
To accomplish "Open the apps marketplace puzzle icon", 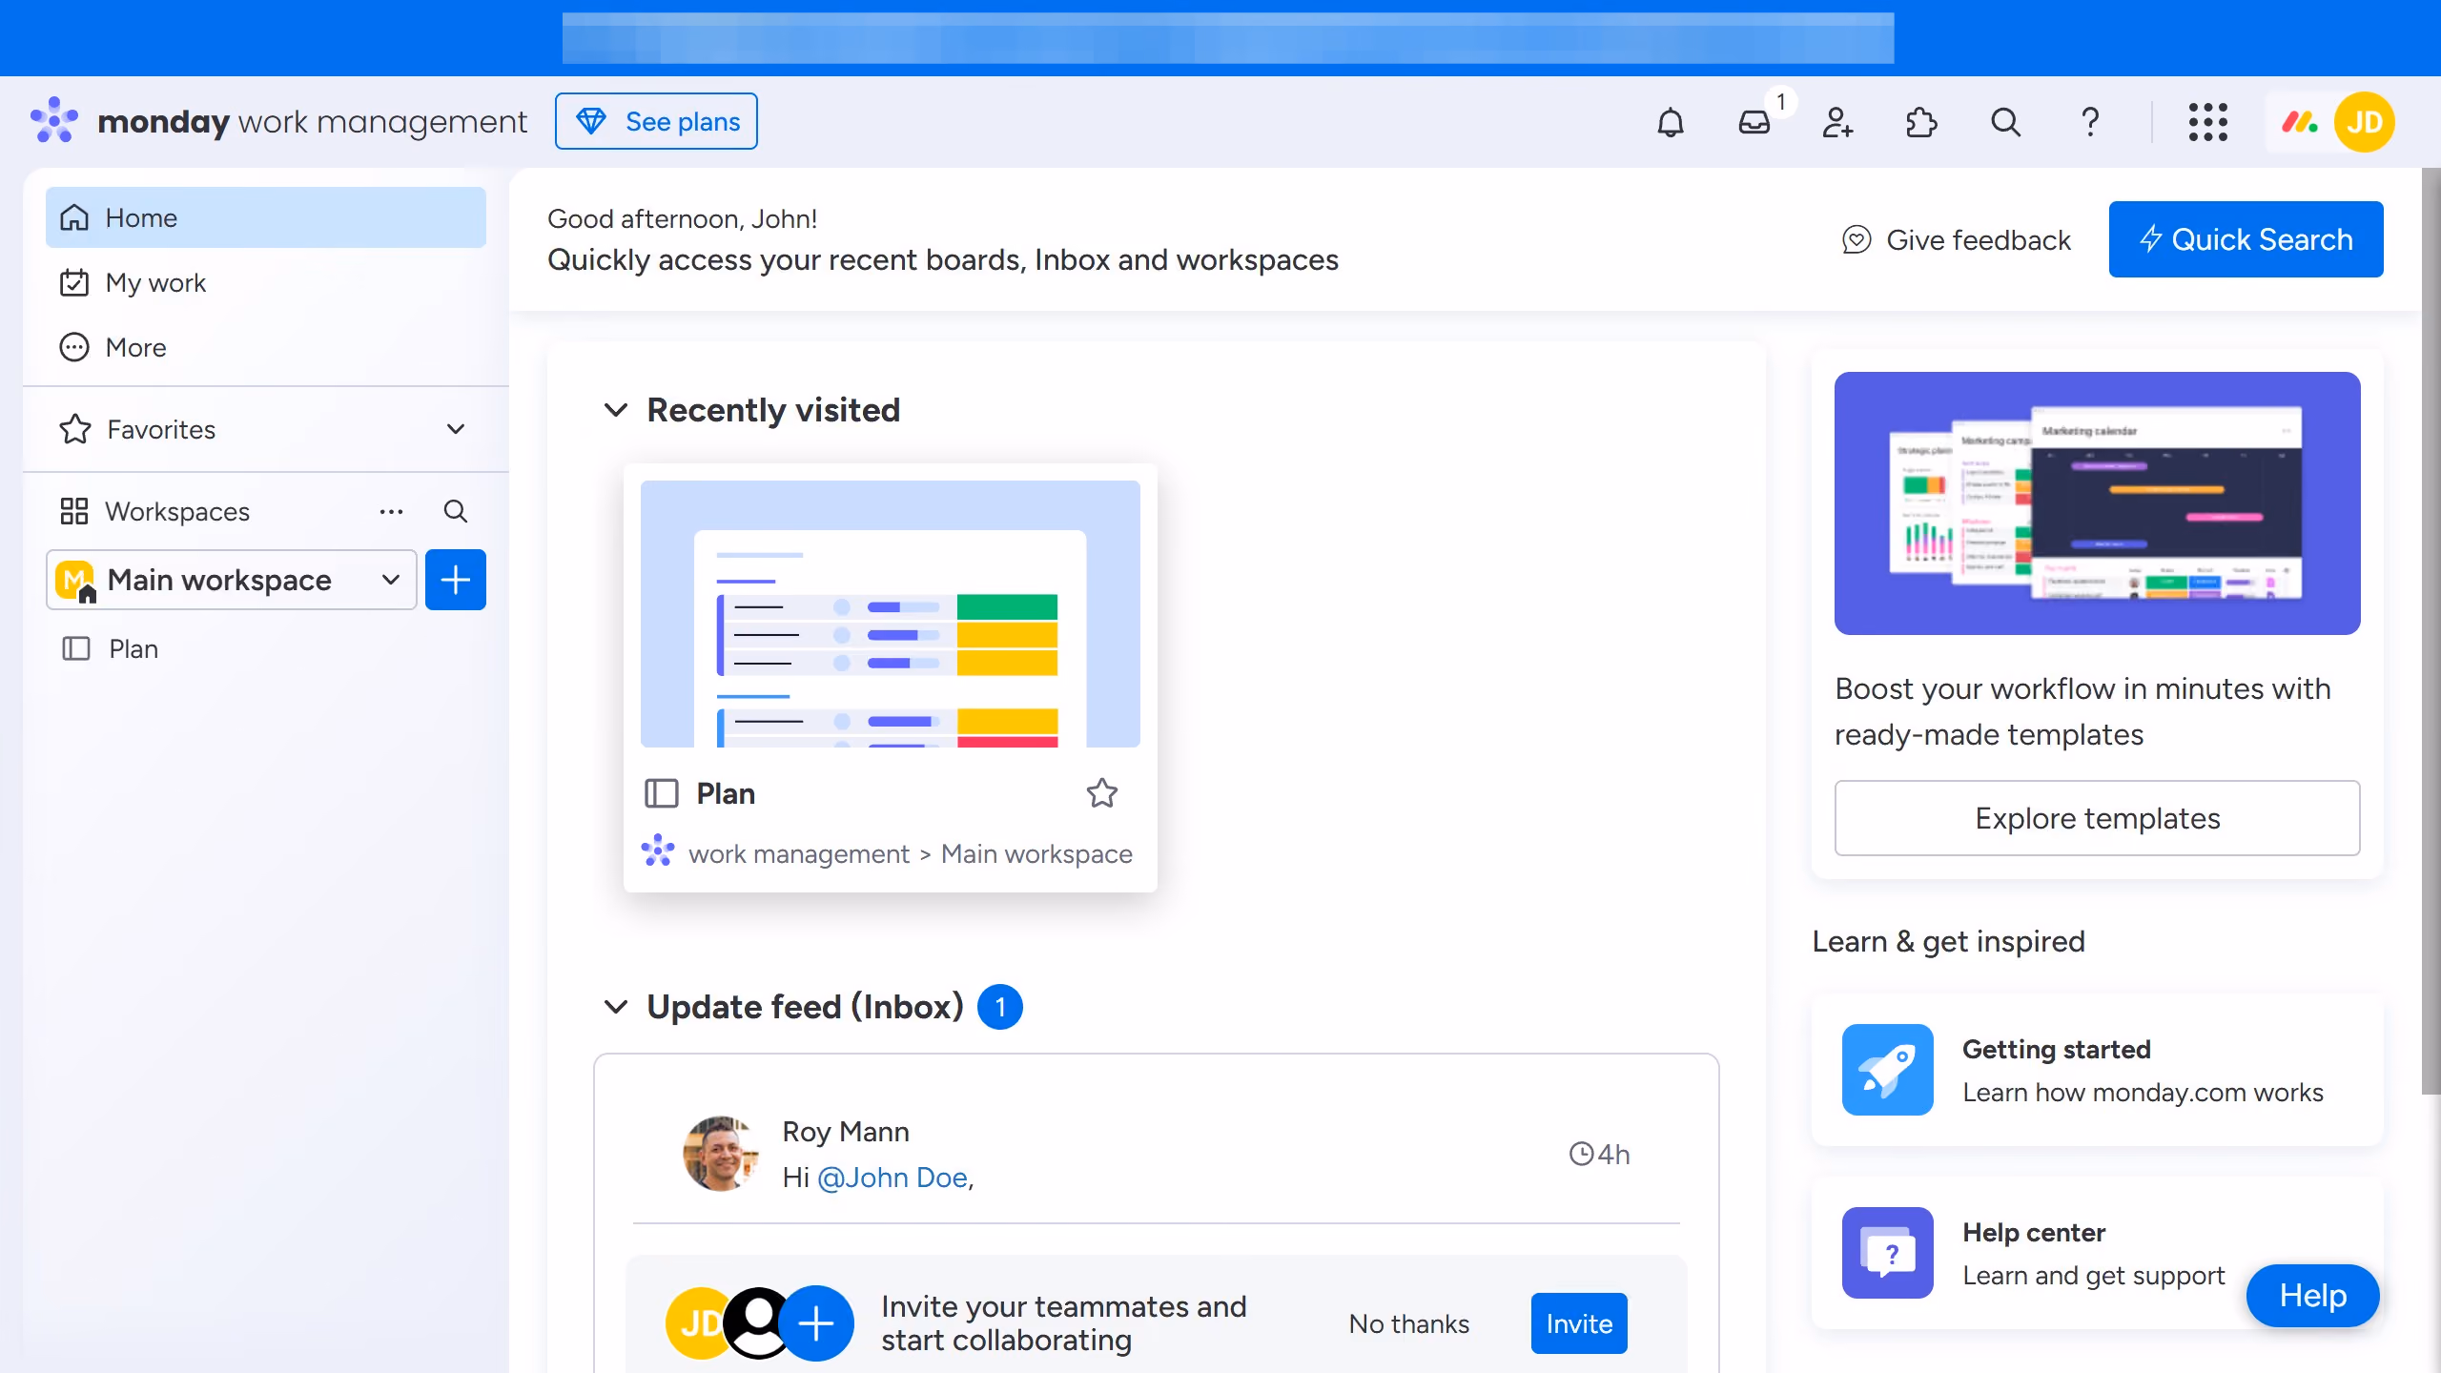I will [1921, 122].
